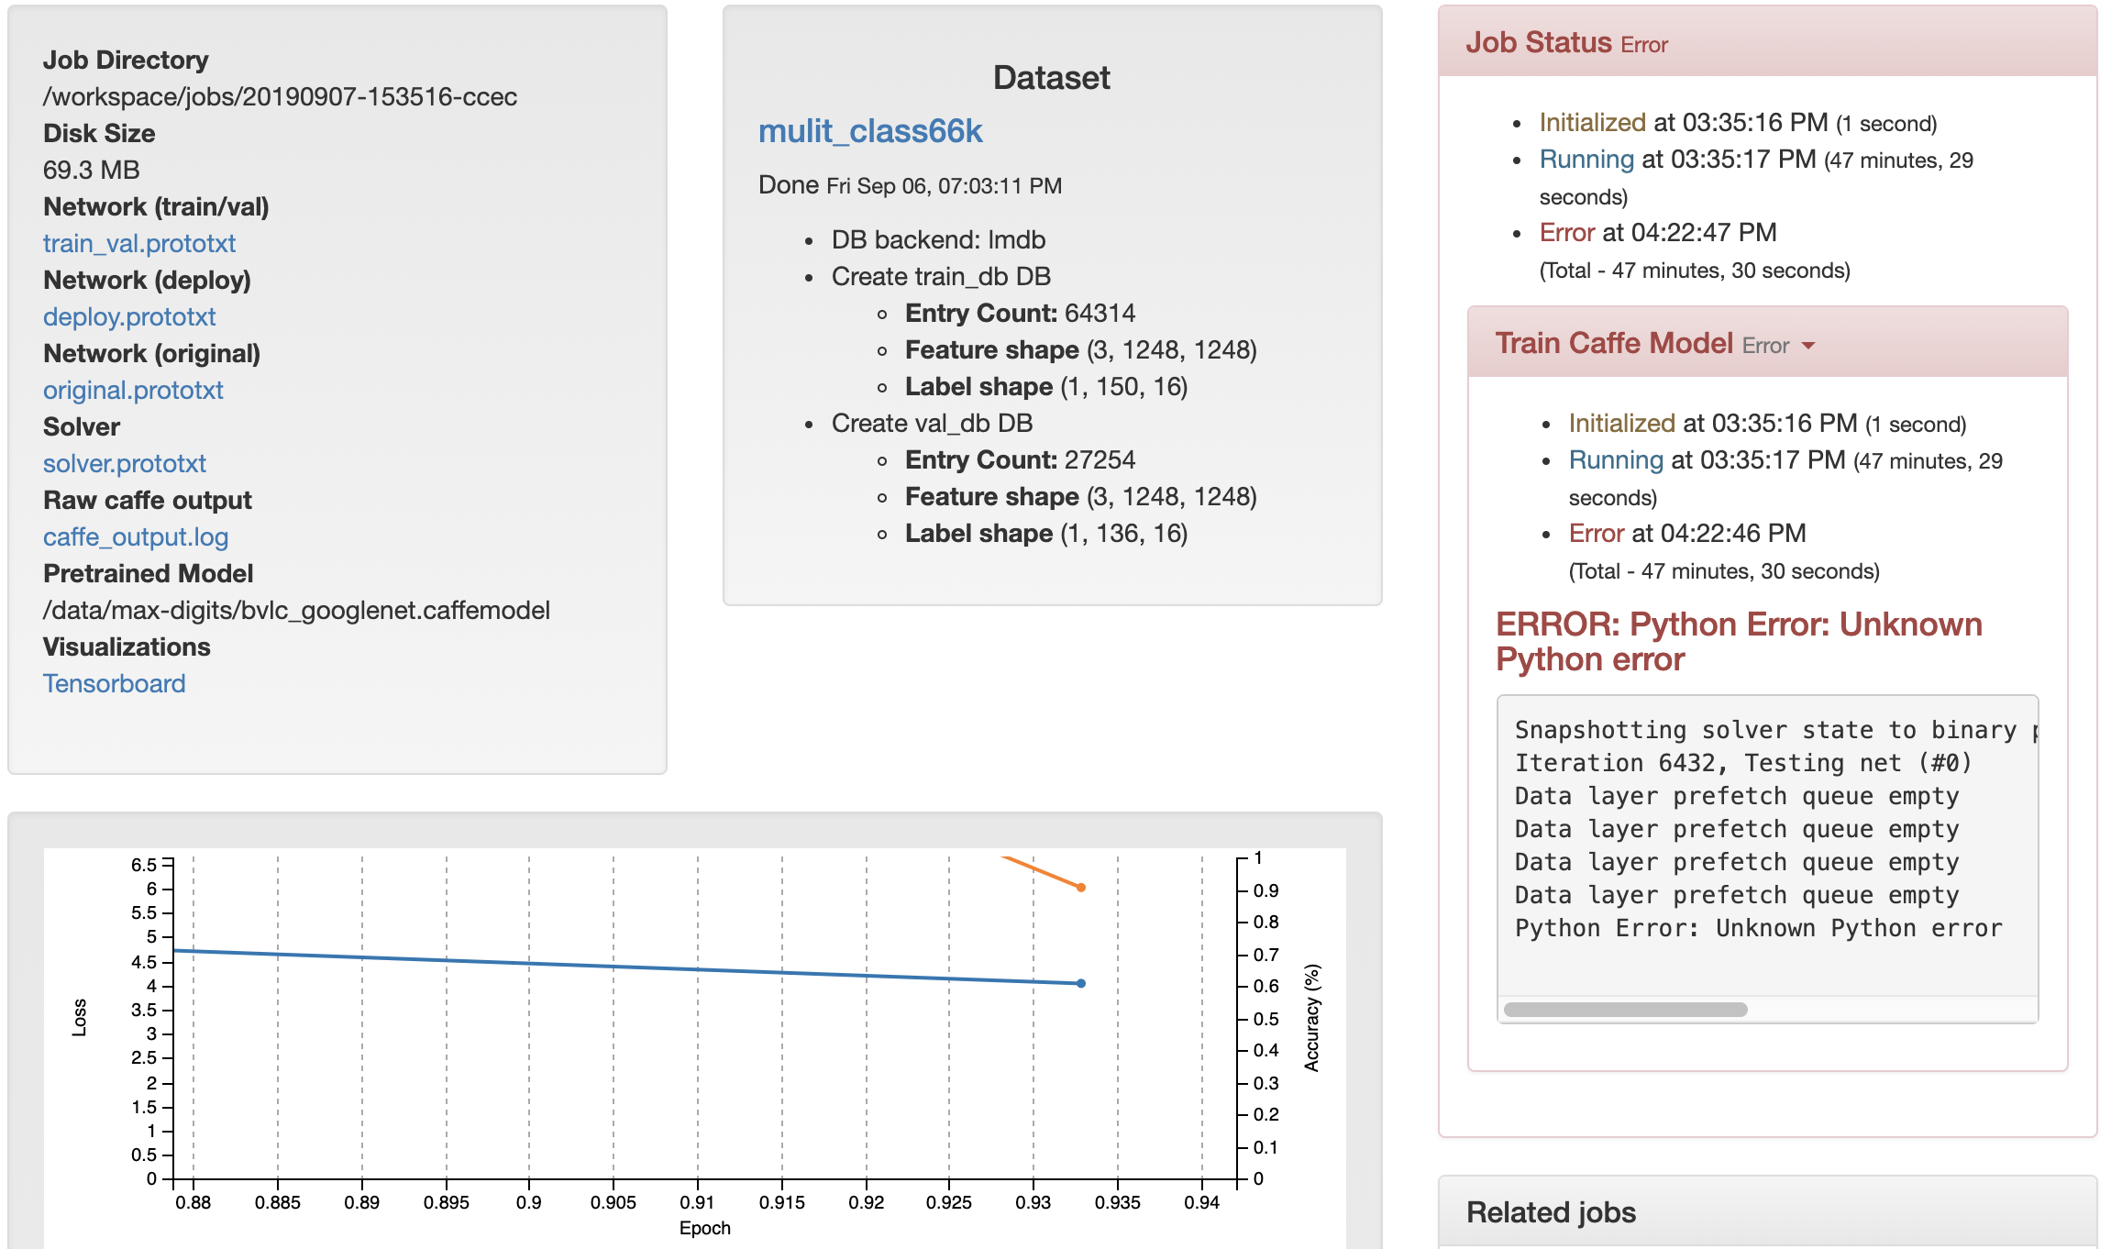Click the Loss axis label
Image resolution: width=2111 pixels, height=1249 pixels.
80,1018
